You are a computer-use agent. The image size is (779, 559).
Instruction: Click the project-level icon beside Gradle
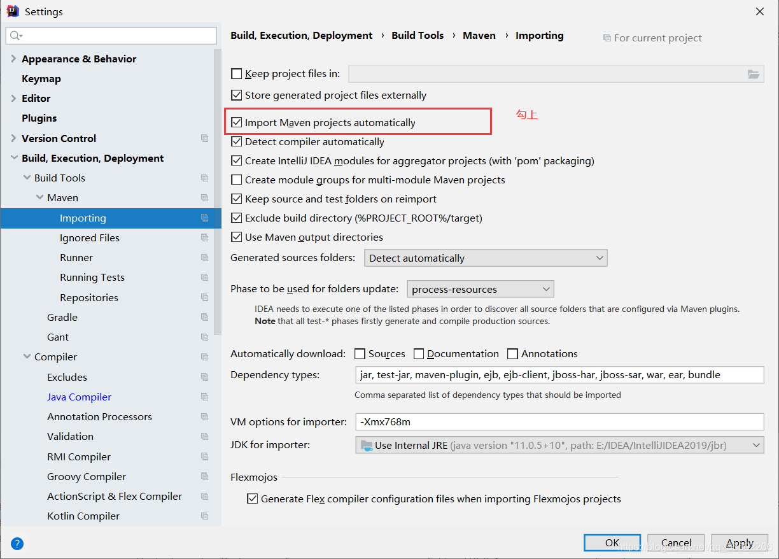coord(204,317)
